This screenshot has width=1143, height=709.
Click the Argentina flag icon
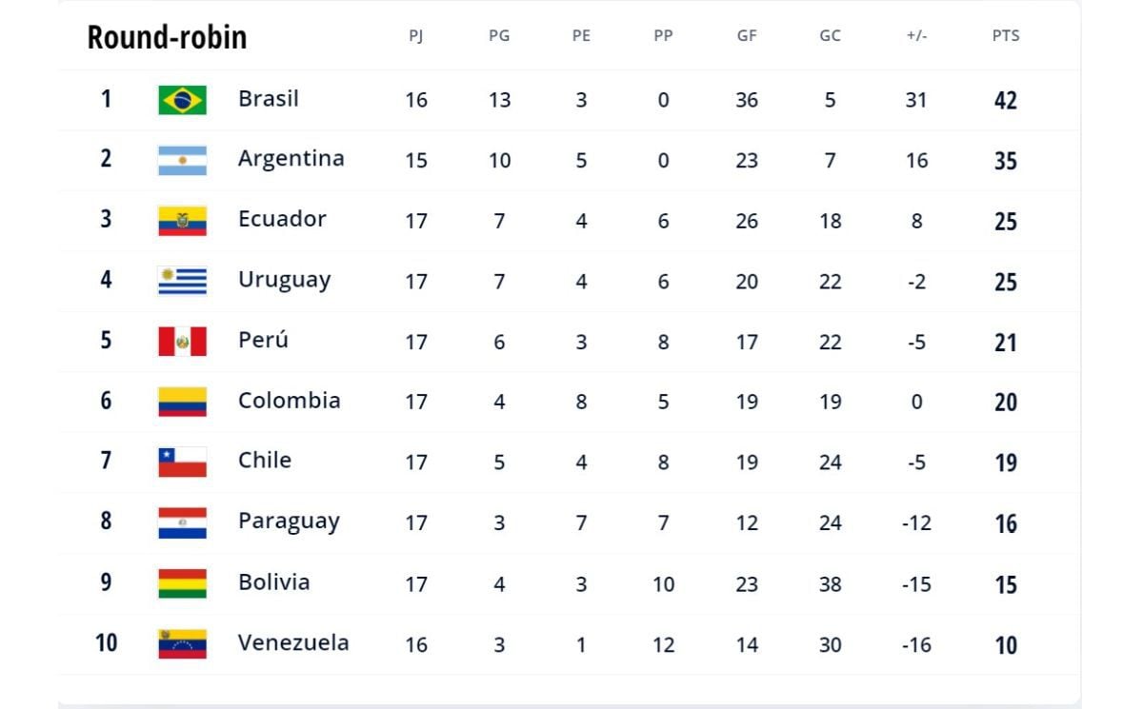[x=182, y=160]
